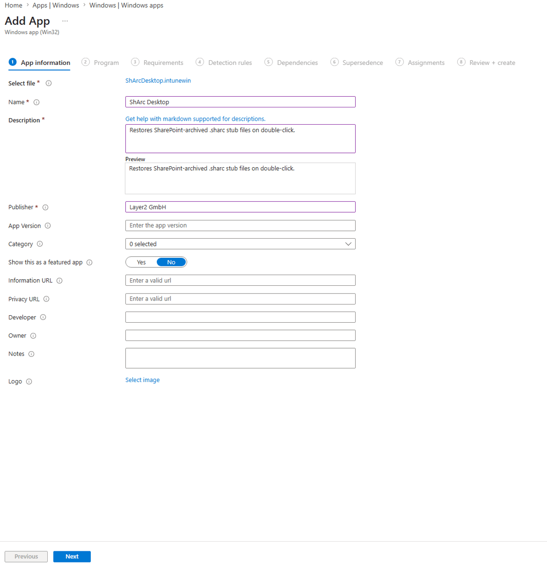Click the App Version input field

[x=240, y=225]
